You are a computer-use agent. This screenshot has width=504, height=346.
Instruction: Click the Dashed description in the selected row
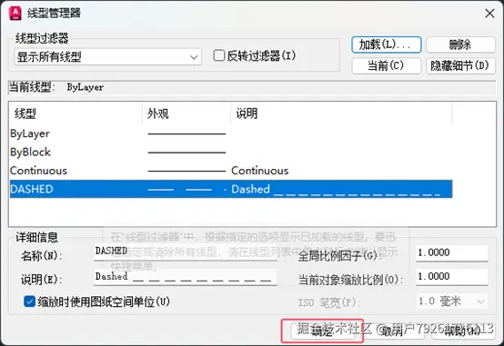[x=336, y=189]
